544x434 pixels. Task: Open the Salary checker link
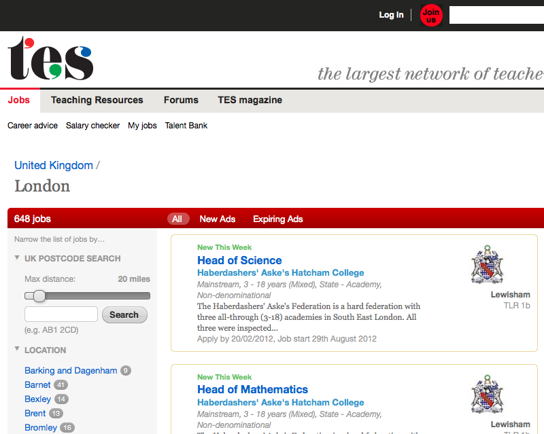(x=92, y=126)
